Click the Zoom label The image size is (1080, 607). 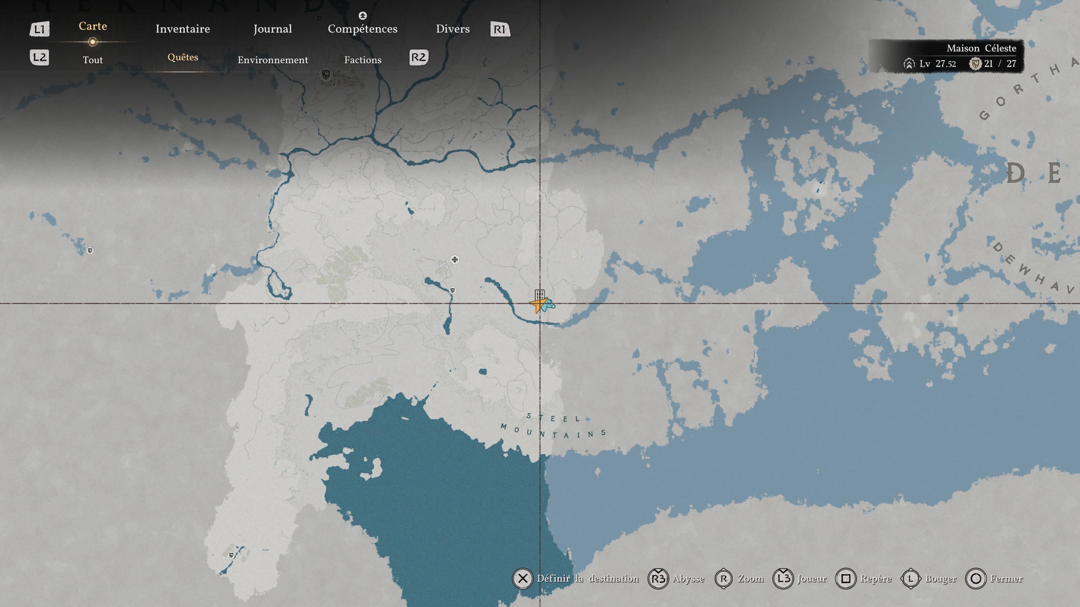coord(751,579)
